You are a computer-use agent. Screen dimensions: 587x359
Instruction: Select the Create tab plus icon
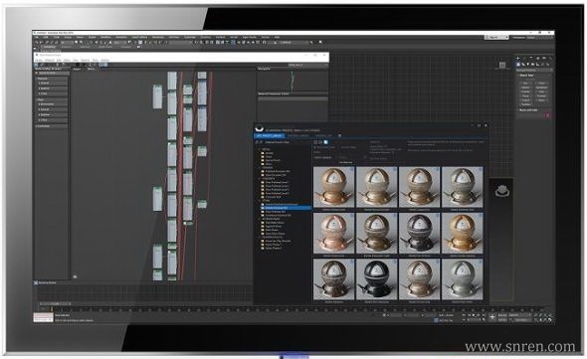point(518,59)
